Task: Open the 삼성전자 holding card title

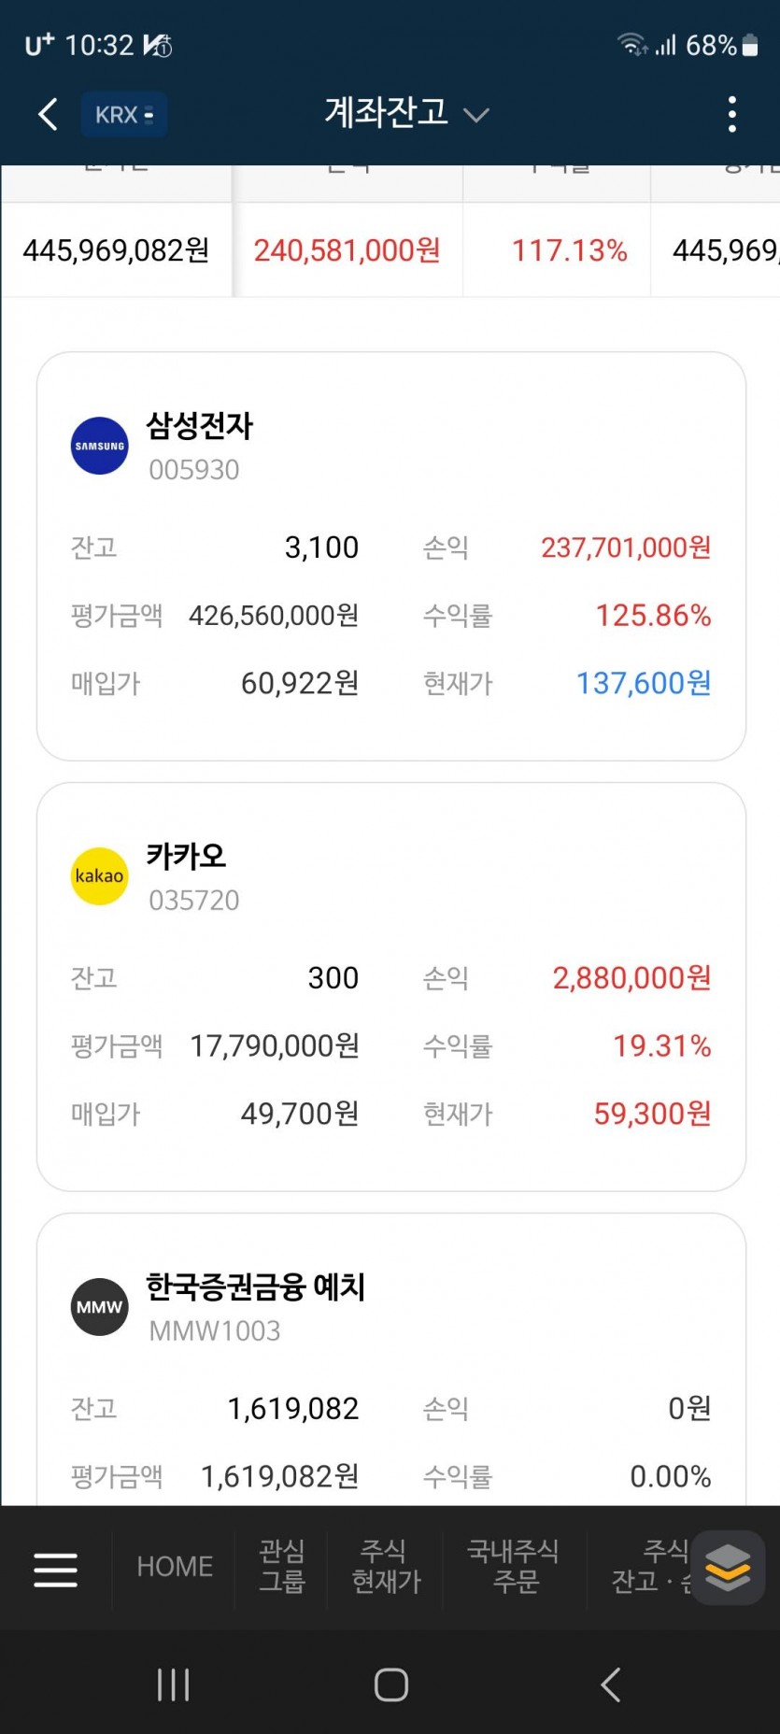Action: pos(200,427)
